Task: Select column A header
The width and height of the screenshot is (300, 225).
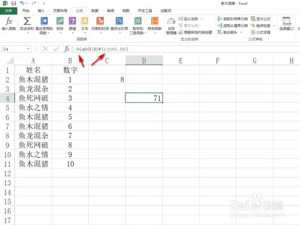Action: 33,61
